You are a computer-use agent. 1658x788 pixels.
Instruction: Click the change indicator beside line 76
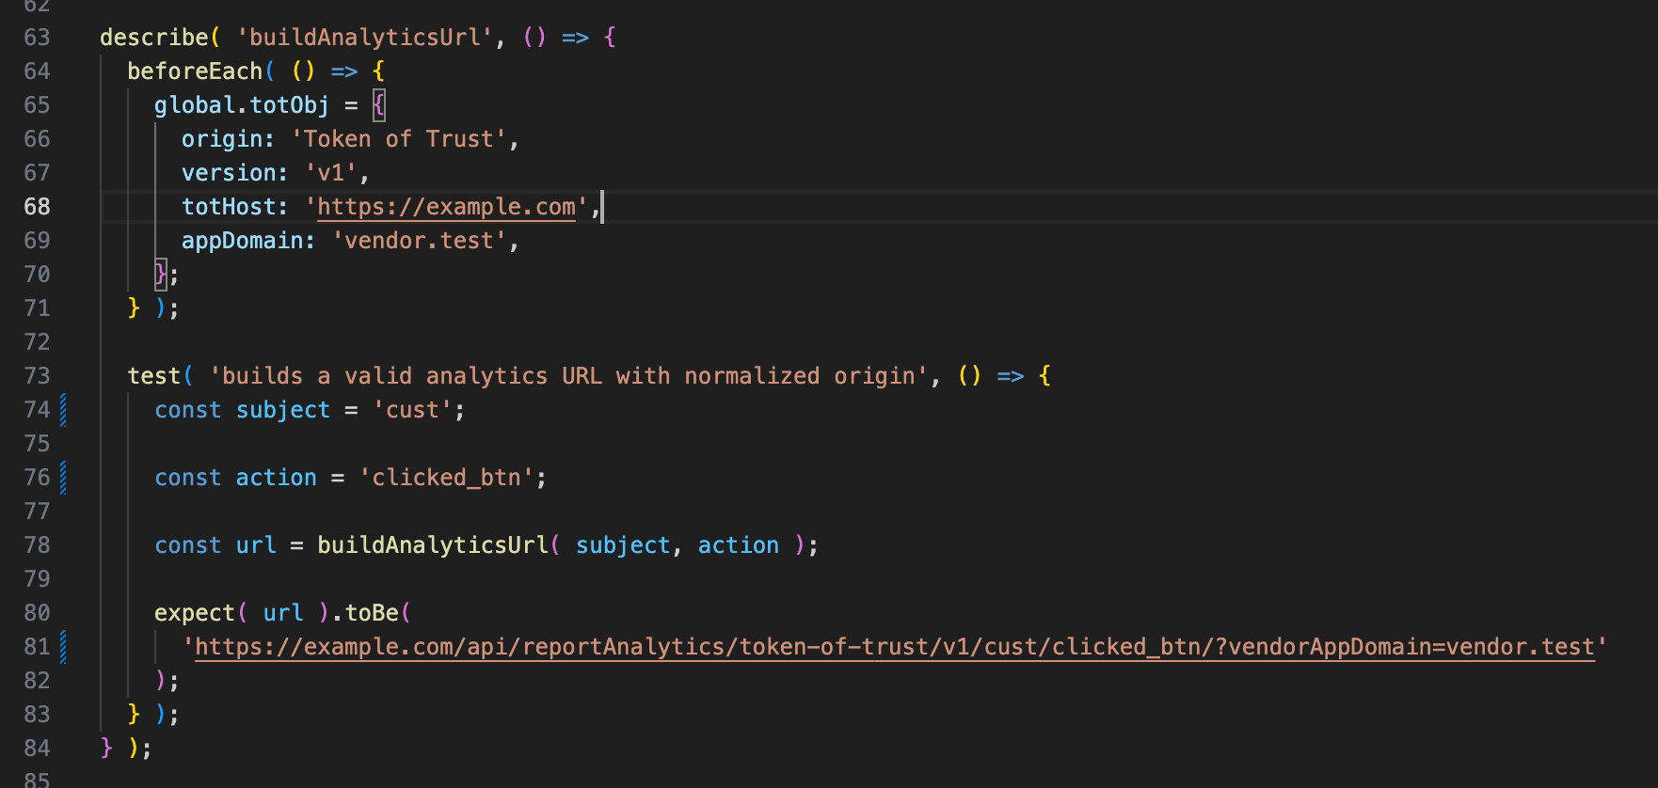click(63, 478)
